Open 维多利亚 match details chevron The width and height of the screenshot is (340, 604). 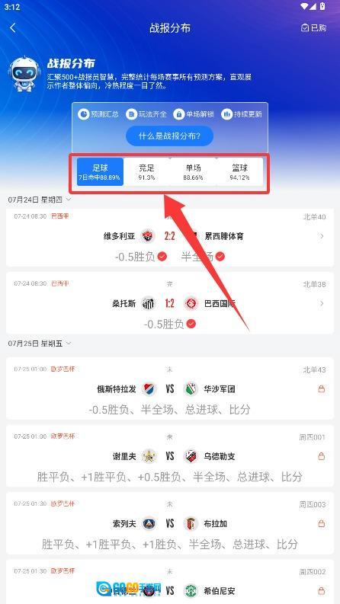tap(322, 236)
